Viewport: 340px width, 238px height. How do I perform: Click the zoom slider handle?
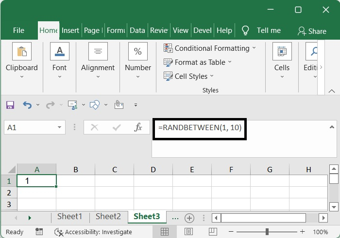pyautogui.click(x=267, y=232)
